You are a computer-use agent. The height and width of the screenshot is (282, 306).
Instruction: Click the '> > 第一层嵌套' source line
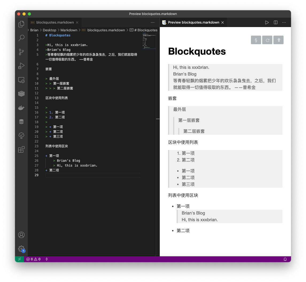57,84
